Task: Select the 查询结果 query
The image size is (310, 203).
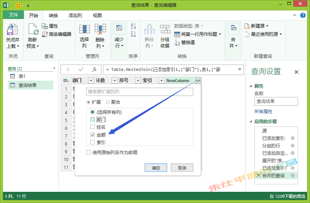Action: pos(31,85)
